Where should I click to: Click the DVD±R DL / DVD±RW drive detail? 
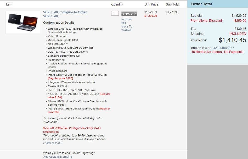pos(72,90)
